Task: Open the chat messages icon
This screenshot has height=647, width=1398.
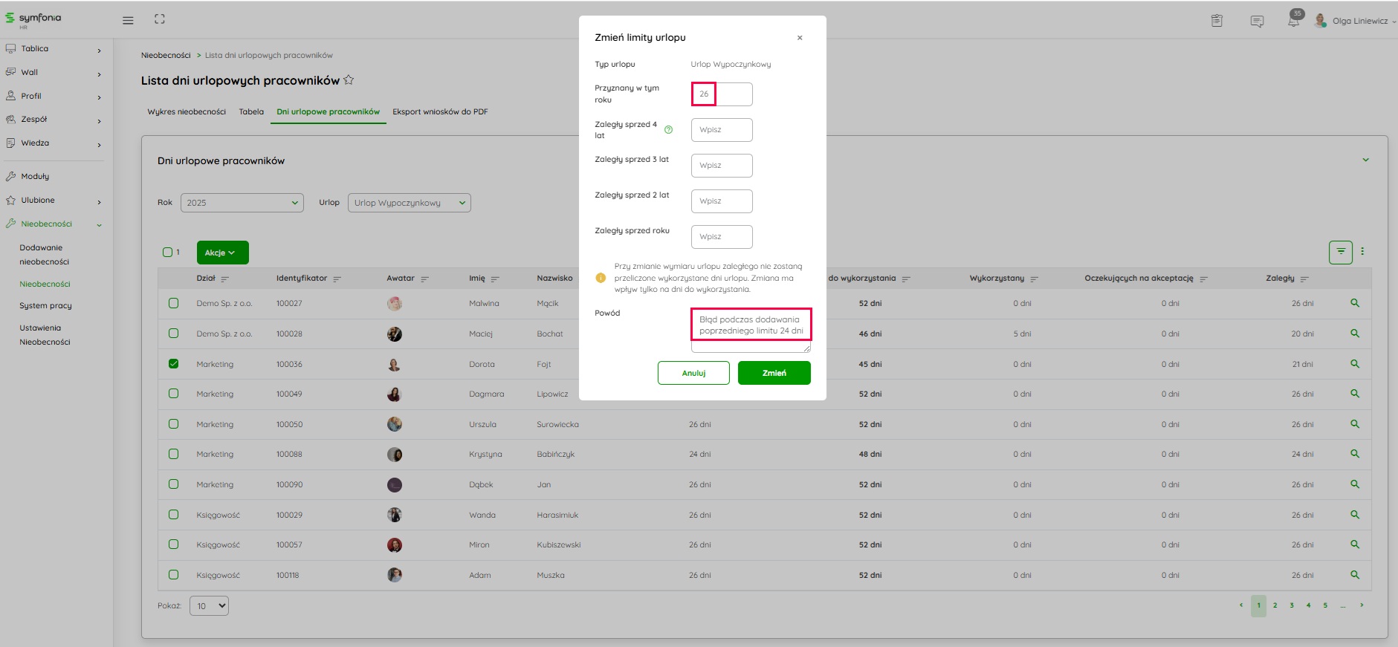Action: [1257, 21]
